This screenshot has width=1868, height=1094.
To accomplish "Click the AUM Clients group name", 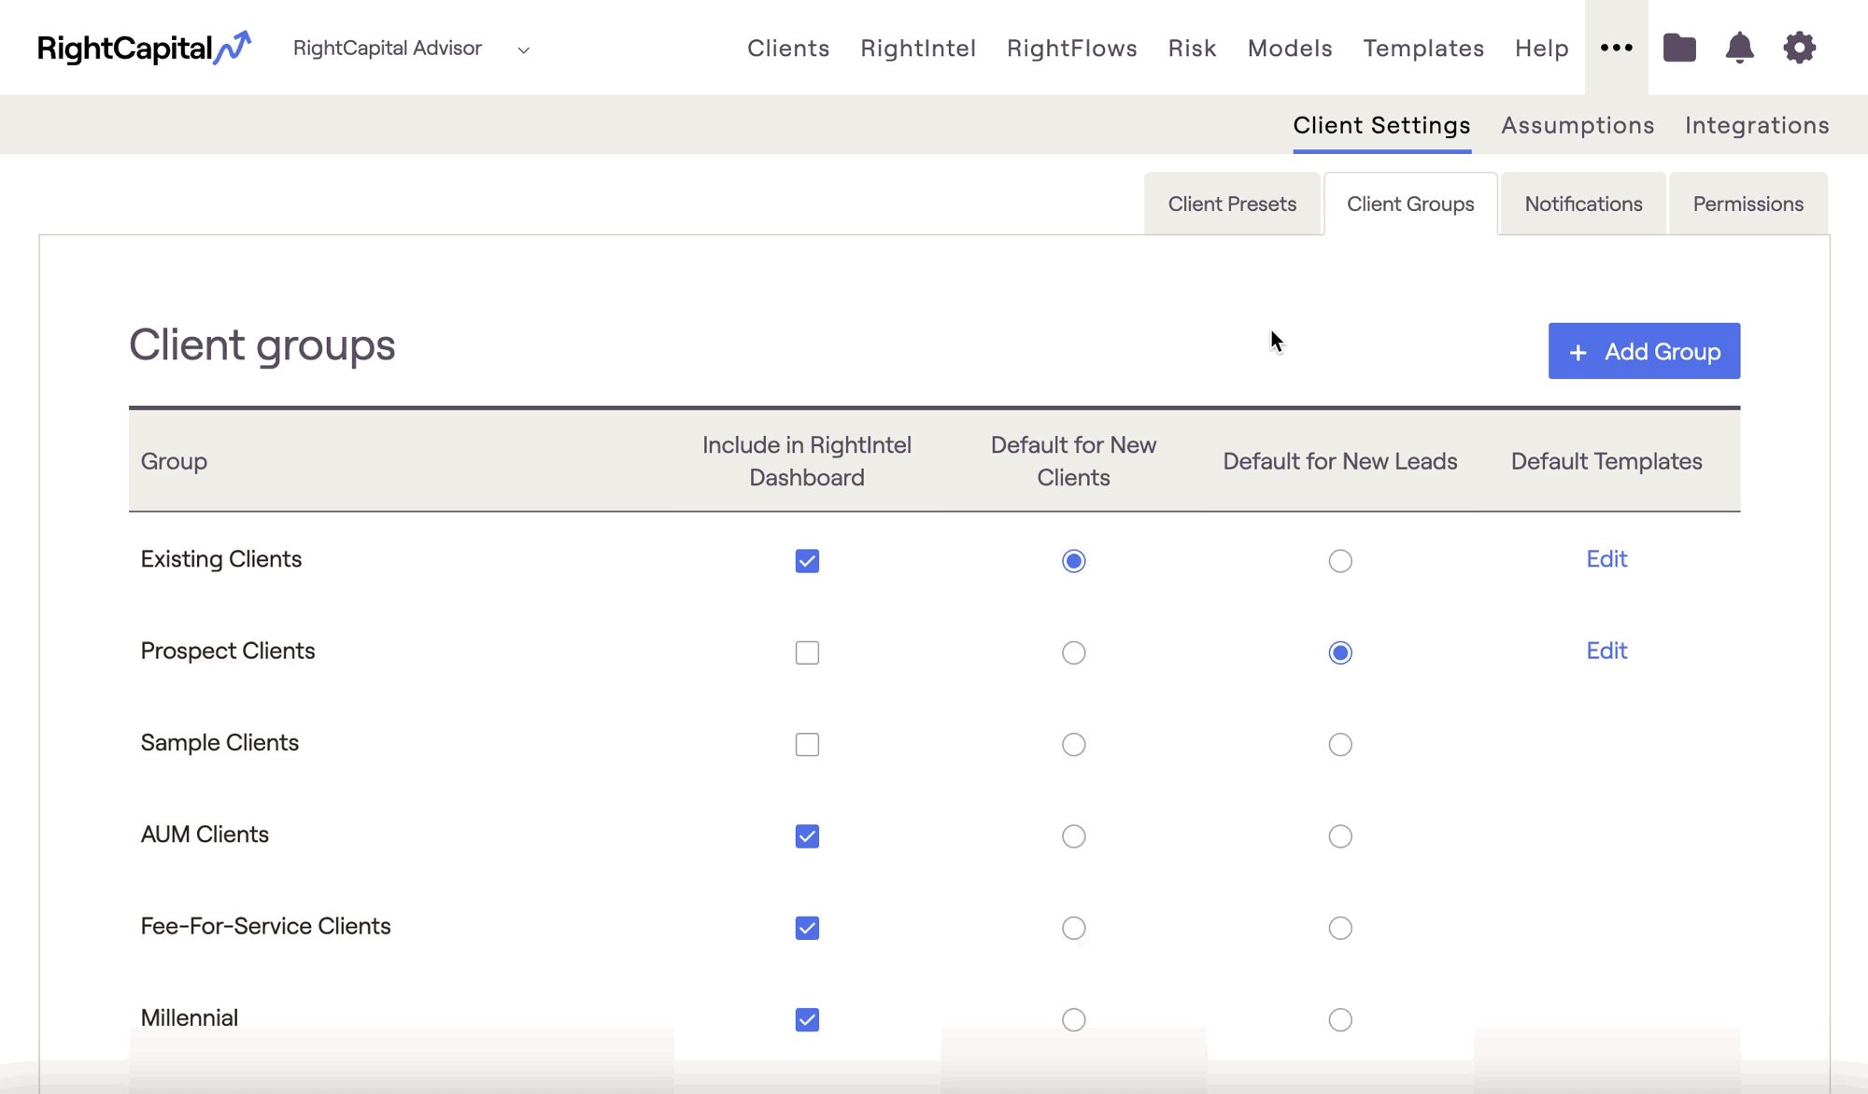I will click(x=205, y=835).
